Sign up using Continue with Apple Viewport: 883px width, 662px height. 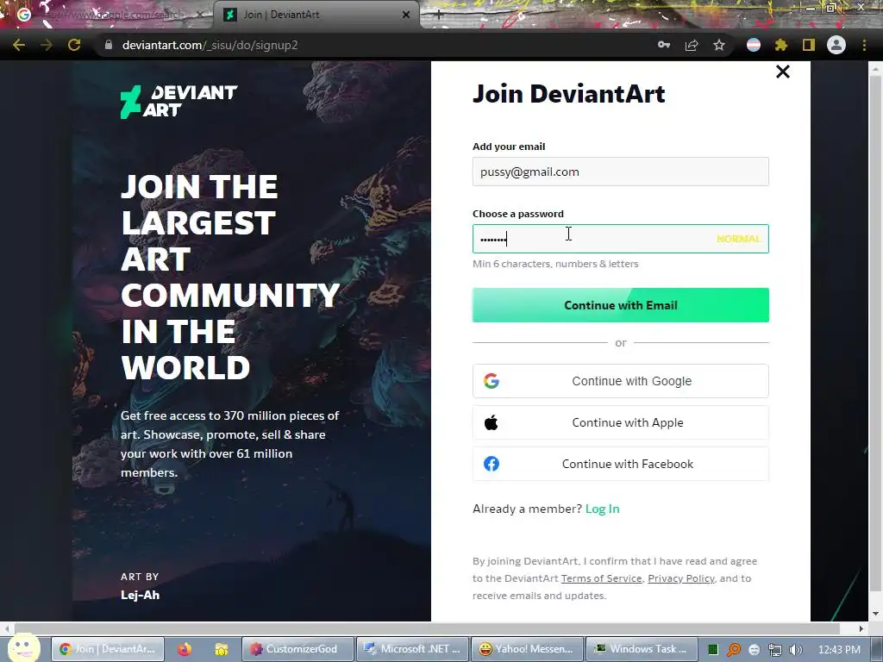click(x=621, y=422)
